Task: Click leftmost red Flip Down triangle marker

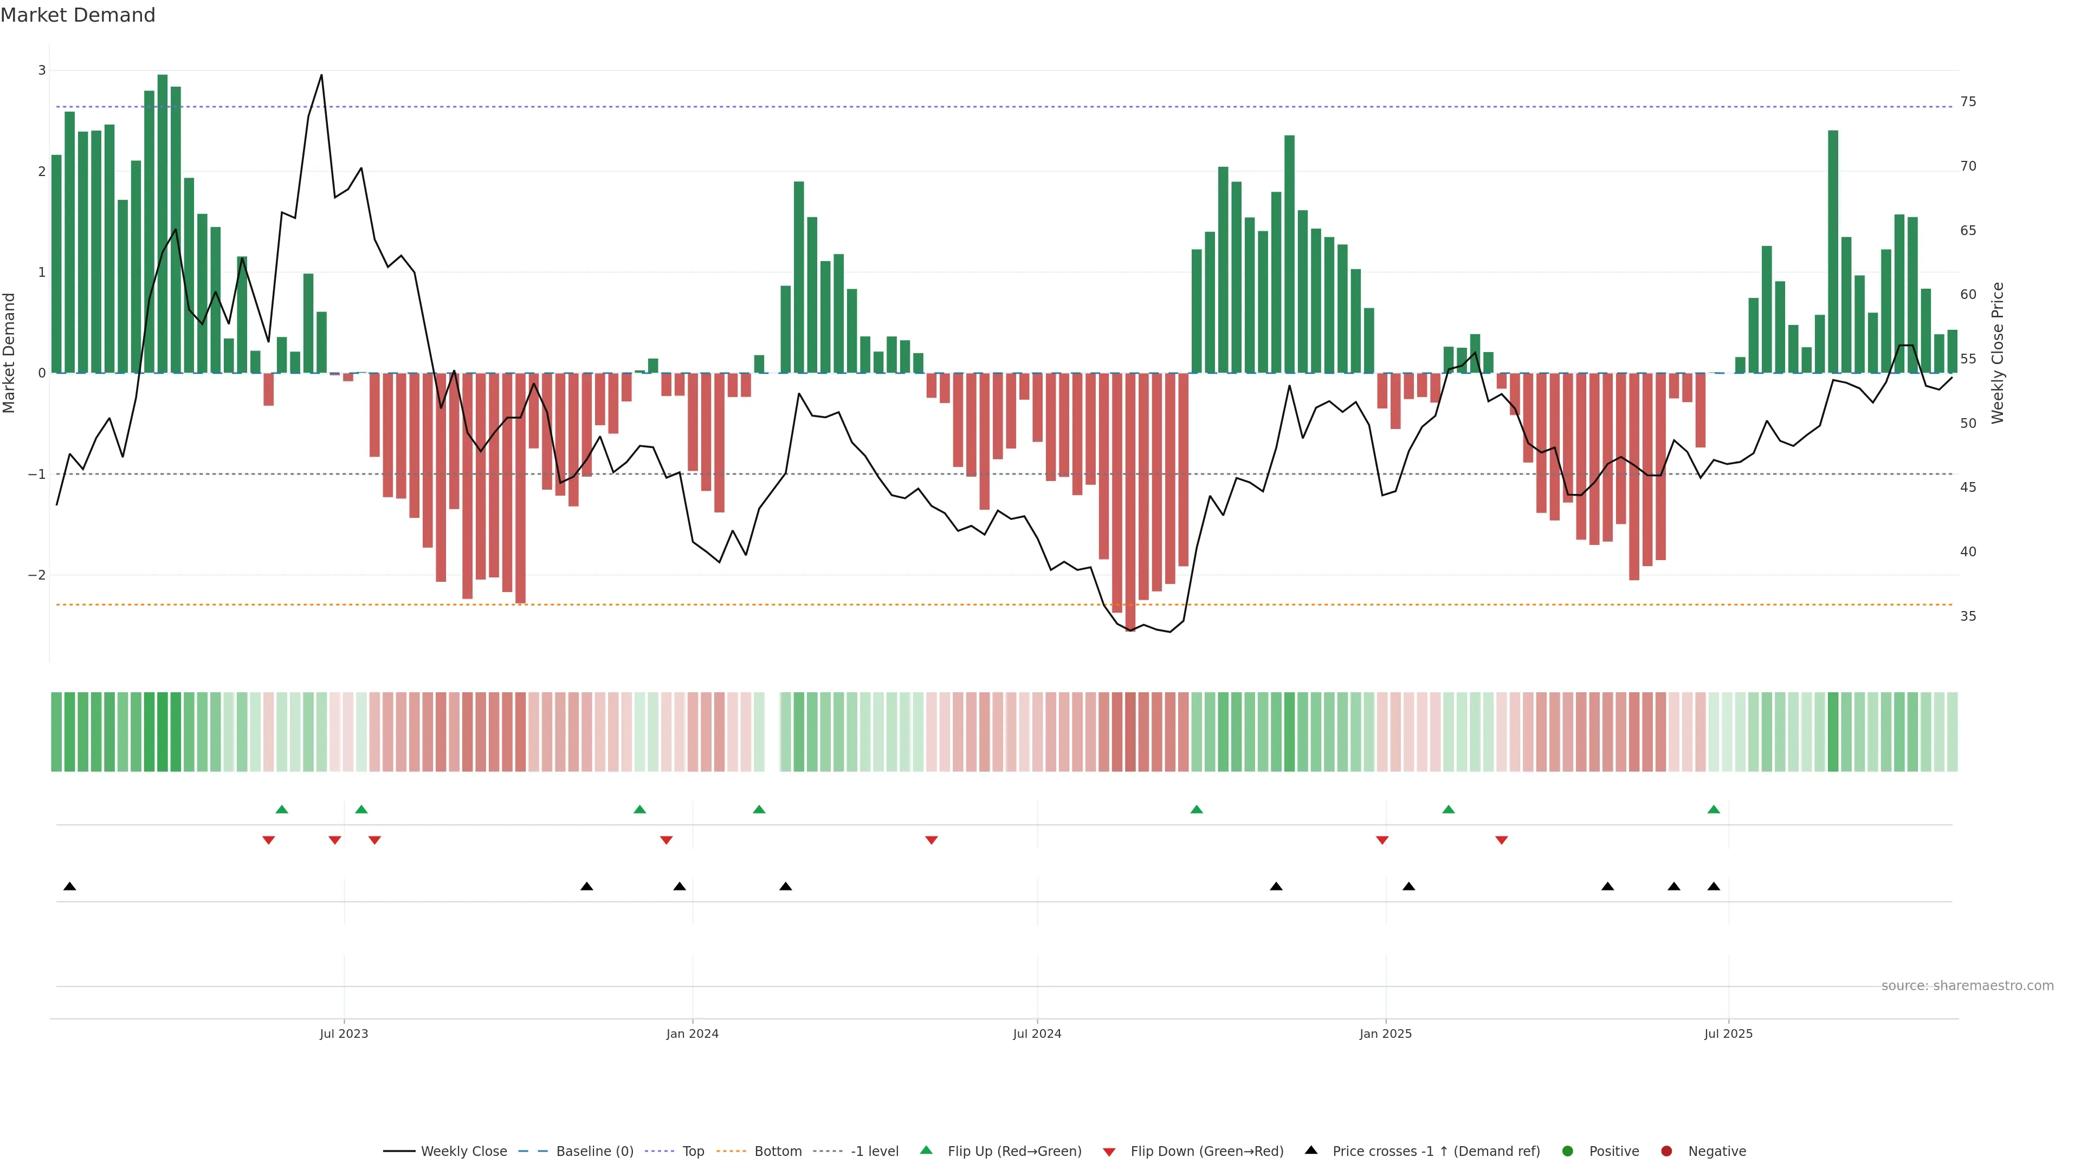Action: click(x=269, y=841)
